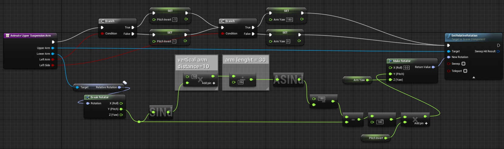Click the Make Rotator node icon

coord(390,61)
